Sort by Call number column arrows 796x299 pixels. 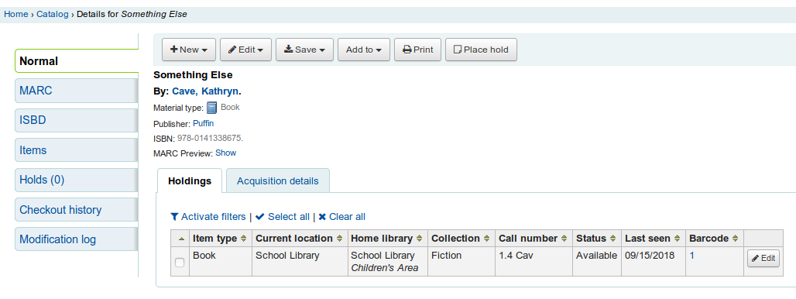pyautogui.click(x=564, y=239)
